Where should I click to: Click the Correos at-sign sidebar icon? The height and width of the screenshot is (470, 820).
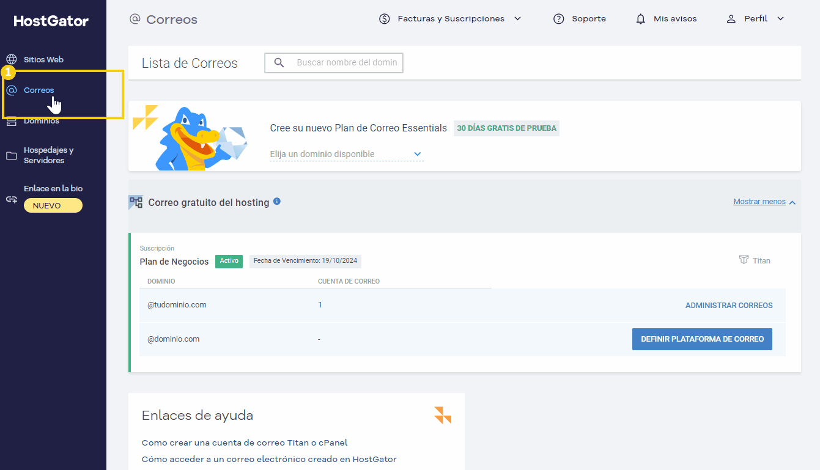click(x=12, y=90)
